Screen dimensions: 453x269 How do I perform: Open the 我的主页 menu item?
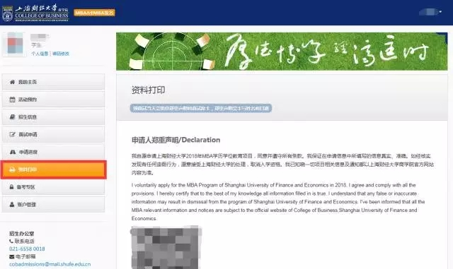click(53, 82)
